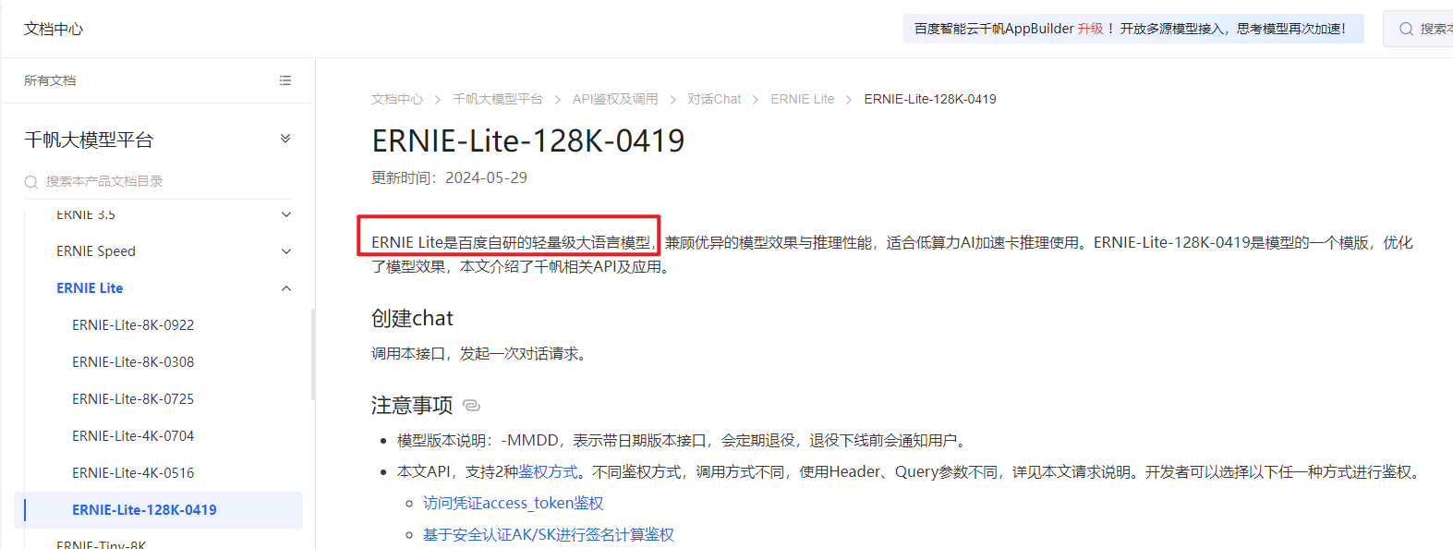Click the 所有文档 label
This screenshot has height=549, width=1453.
50,80
